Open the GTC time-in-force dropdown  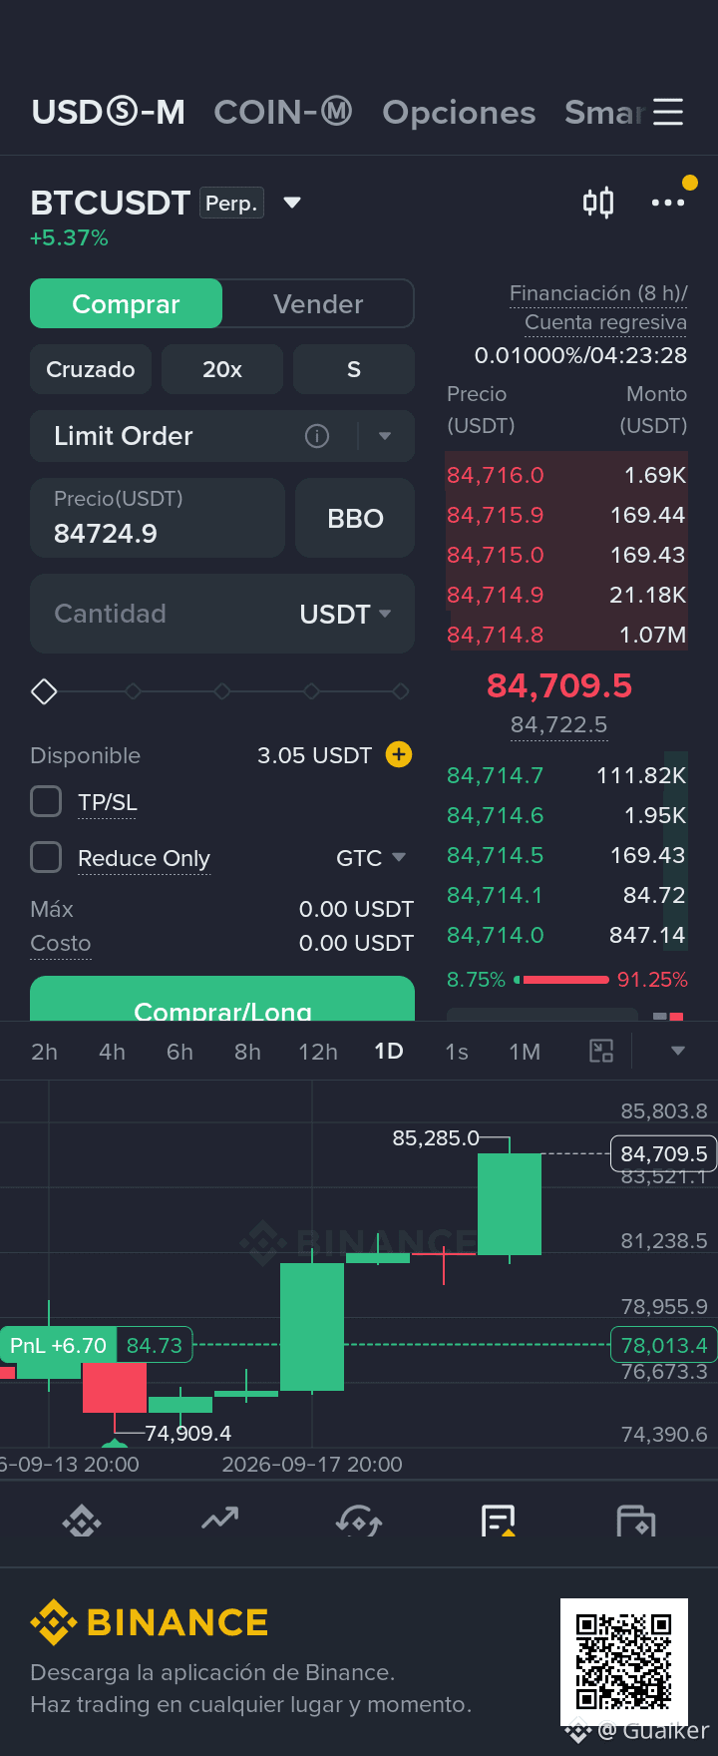[371, 858]
